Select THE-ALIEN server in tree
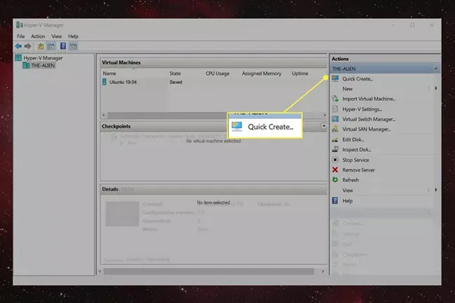This screenshot has width=455, height=303. pyautogui.click(x=43, y=65)
